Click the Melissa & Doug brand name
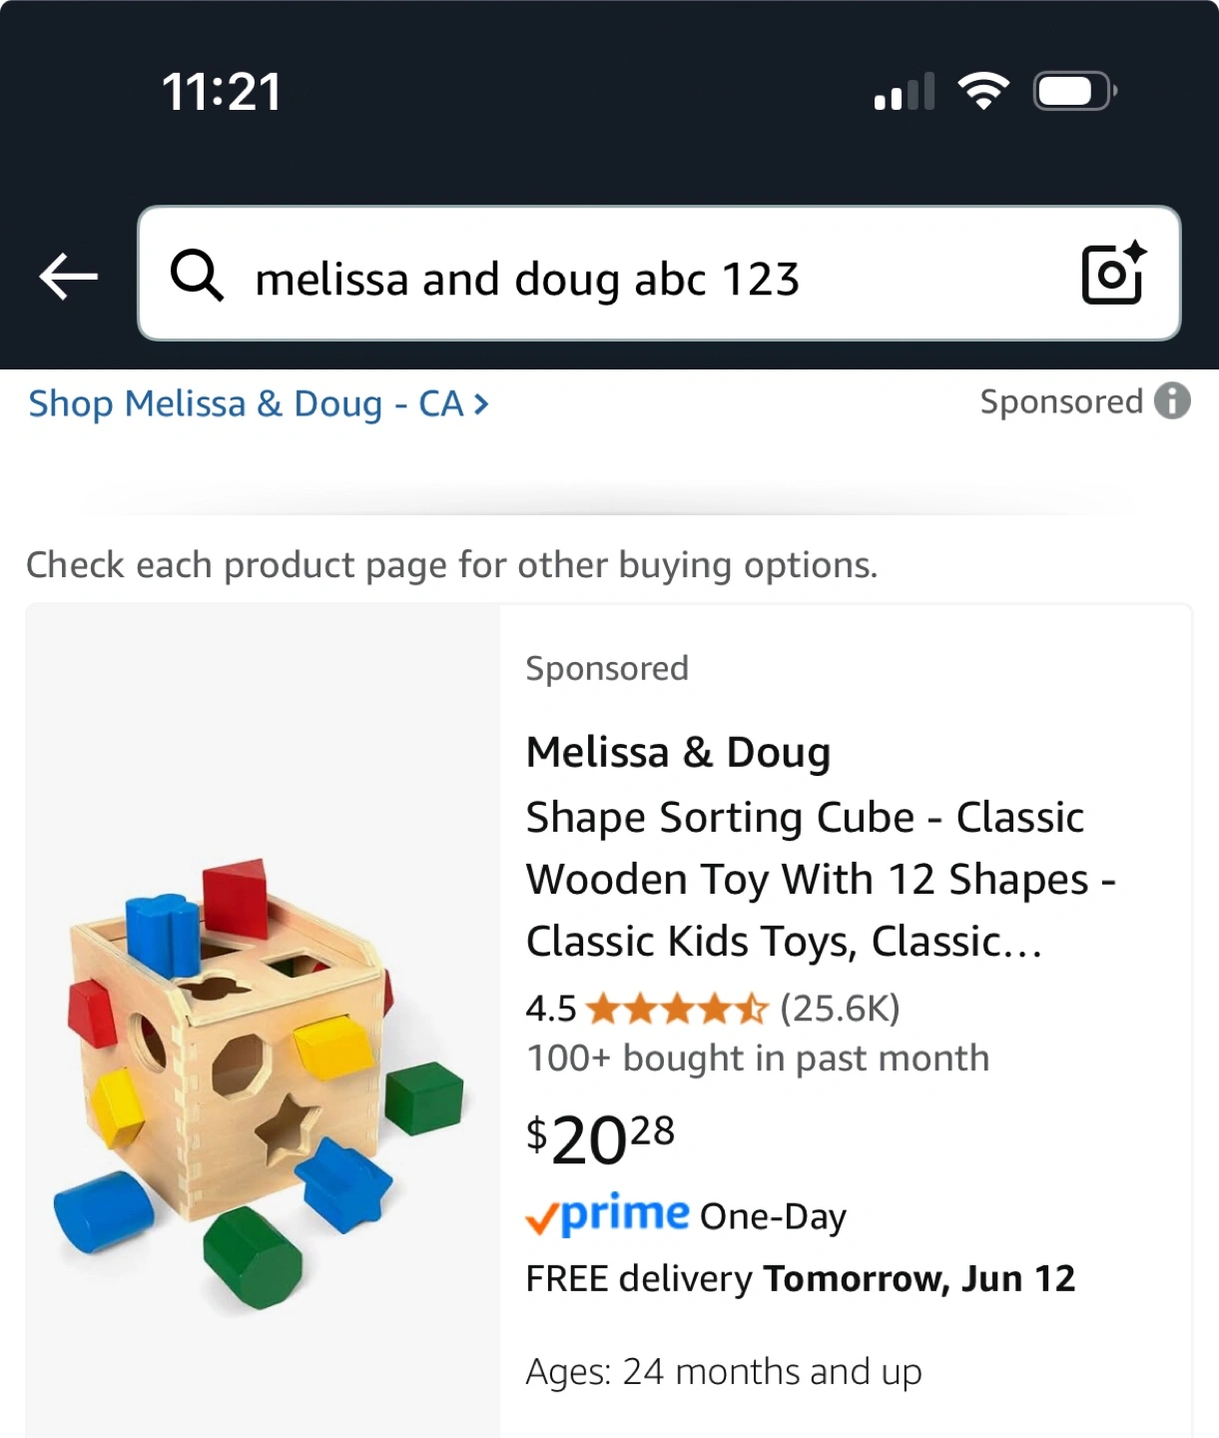The height and width of the screenshot is (1438, 1219). [x=678, y=752]
